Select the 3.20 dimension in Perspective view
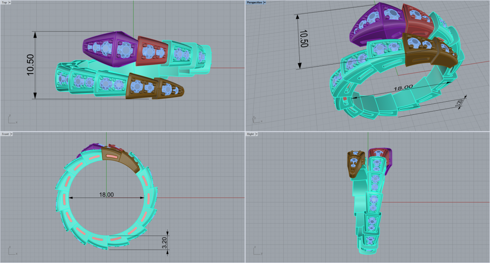This screenshot has width=490, height=263. tap(460, 104)
